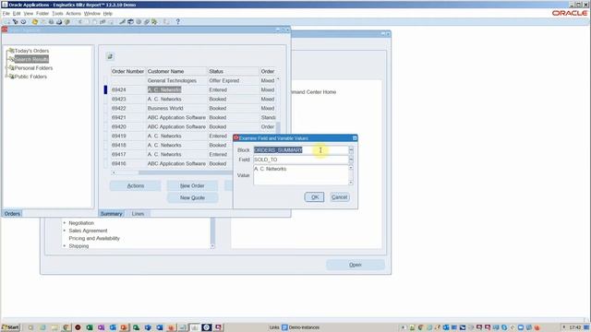Open Excel from the taskbar

(90, 327)
